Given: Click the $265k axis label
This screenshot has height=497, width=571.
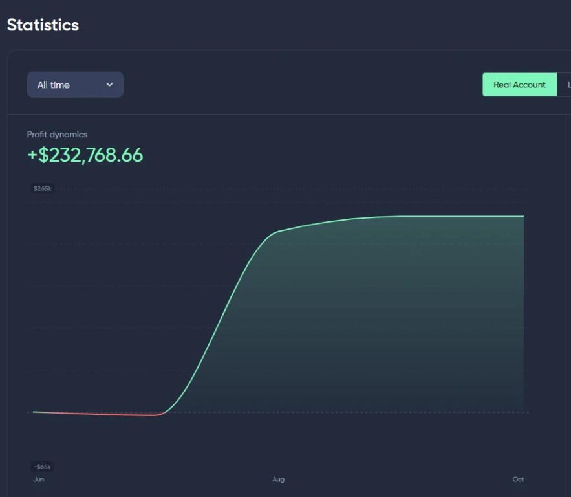Looking at the screenshot, I should pyautogui.click(x=43, y=188).
